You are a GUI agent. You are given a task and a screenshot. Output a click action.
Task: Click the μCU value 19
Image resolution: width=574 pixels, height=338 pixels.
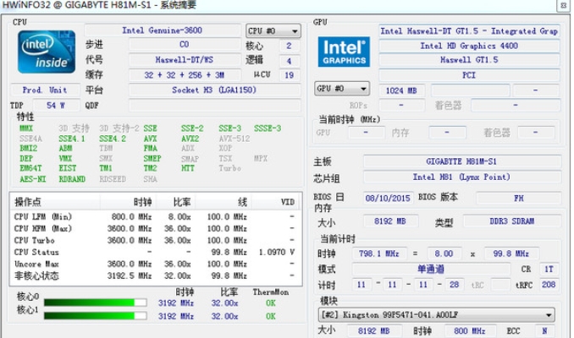290,75
